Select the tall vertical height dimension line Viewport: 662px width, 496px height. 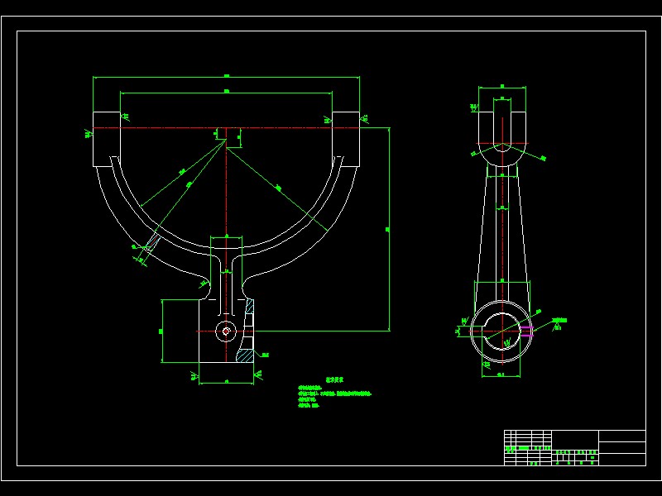[x=389, y=229]
